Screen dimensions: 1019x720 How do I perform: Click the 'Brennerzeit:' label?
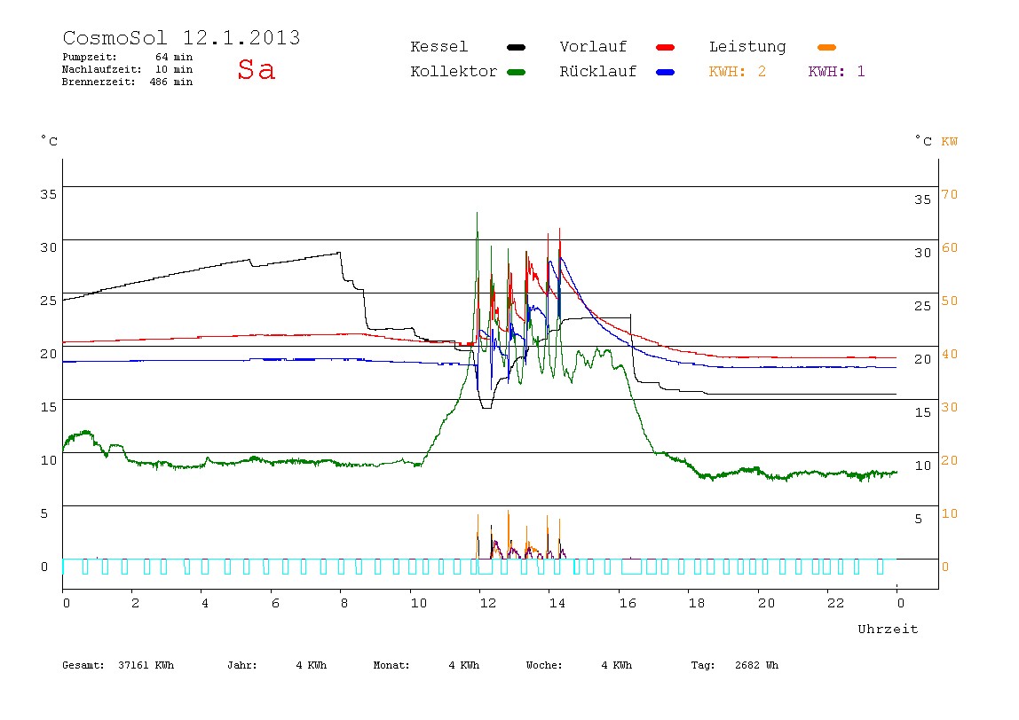click(x=99, y=82)
